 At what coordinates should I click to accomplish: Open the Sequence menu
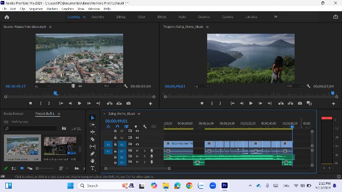36,9
